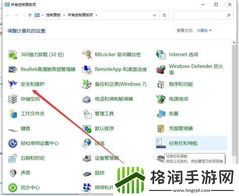Click the 轻松使用设置中心 link text

click(40, 143)
